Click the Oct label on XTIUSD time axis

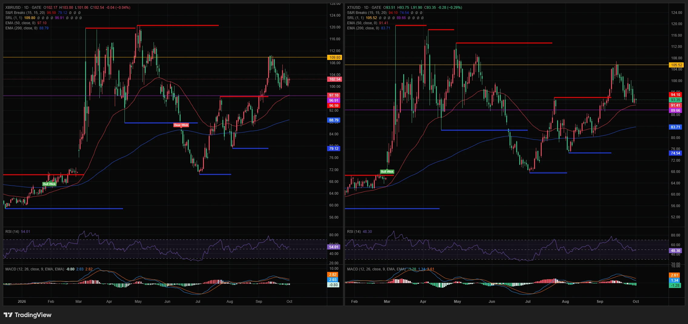[x=636, y=302]
